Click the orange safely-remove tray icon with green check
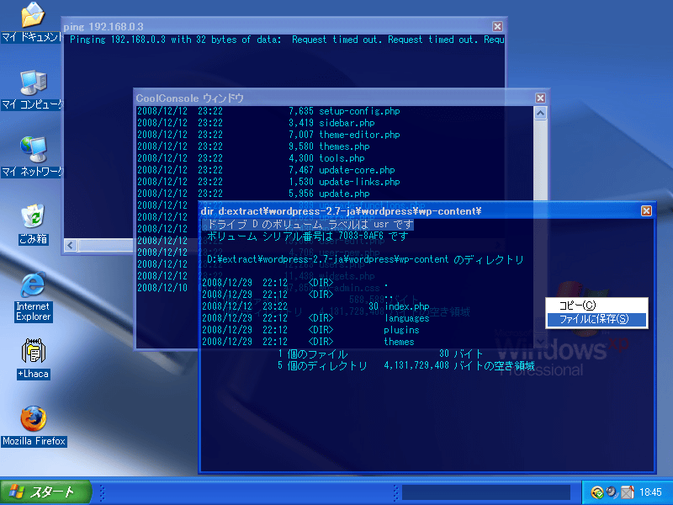The image size is (673, 505). [596, 492]
